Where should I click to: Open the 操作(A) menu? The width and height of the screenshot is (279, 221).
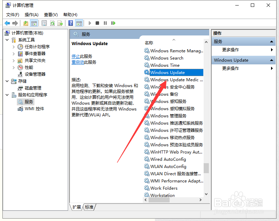click(x=32, y=15)
